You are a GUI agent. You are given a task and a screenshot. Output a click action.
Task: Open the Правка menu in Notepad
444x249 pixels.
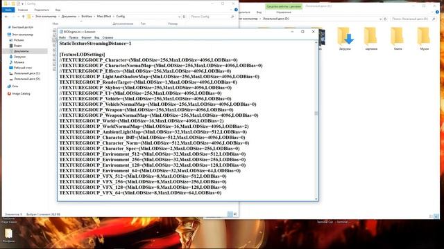tap(73, 37)
